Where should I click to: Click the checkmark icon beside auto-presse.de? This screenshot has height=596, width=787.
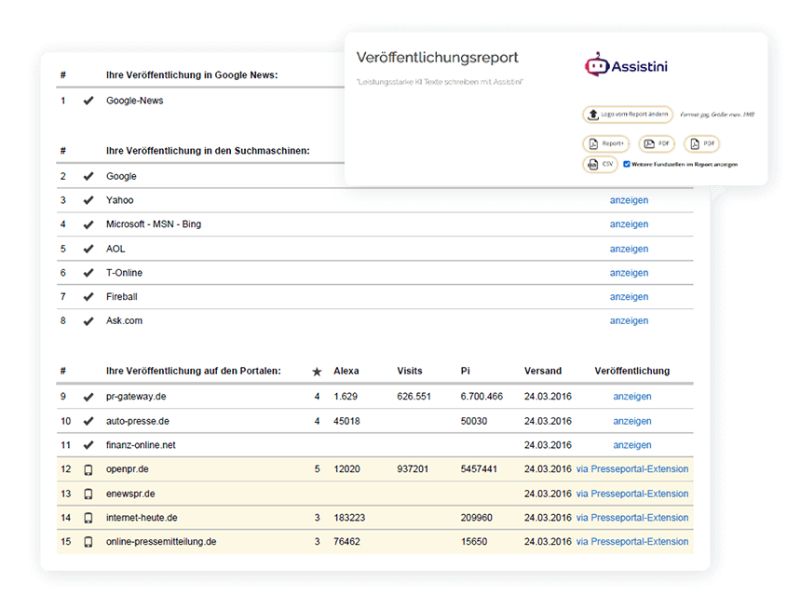tap(88, 422)
